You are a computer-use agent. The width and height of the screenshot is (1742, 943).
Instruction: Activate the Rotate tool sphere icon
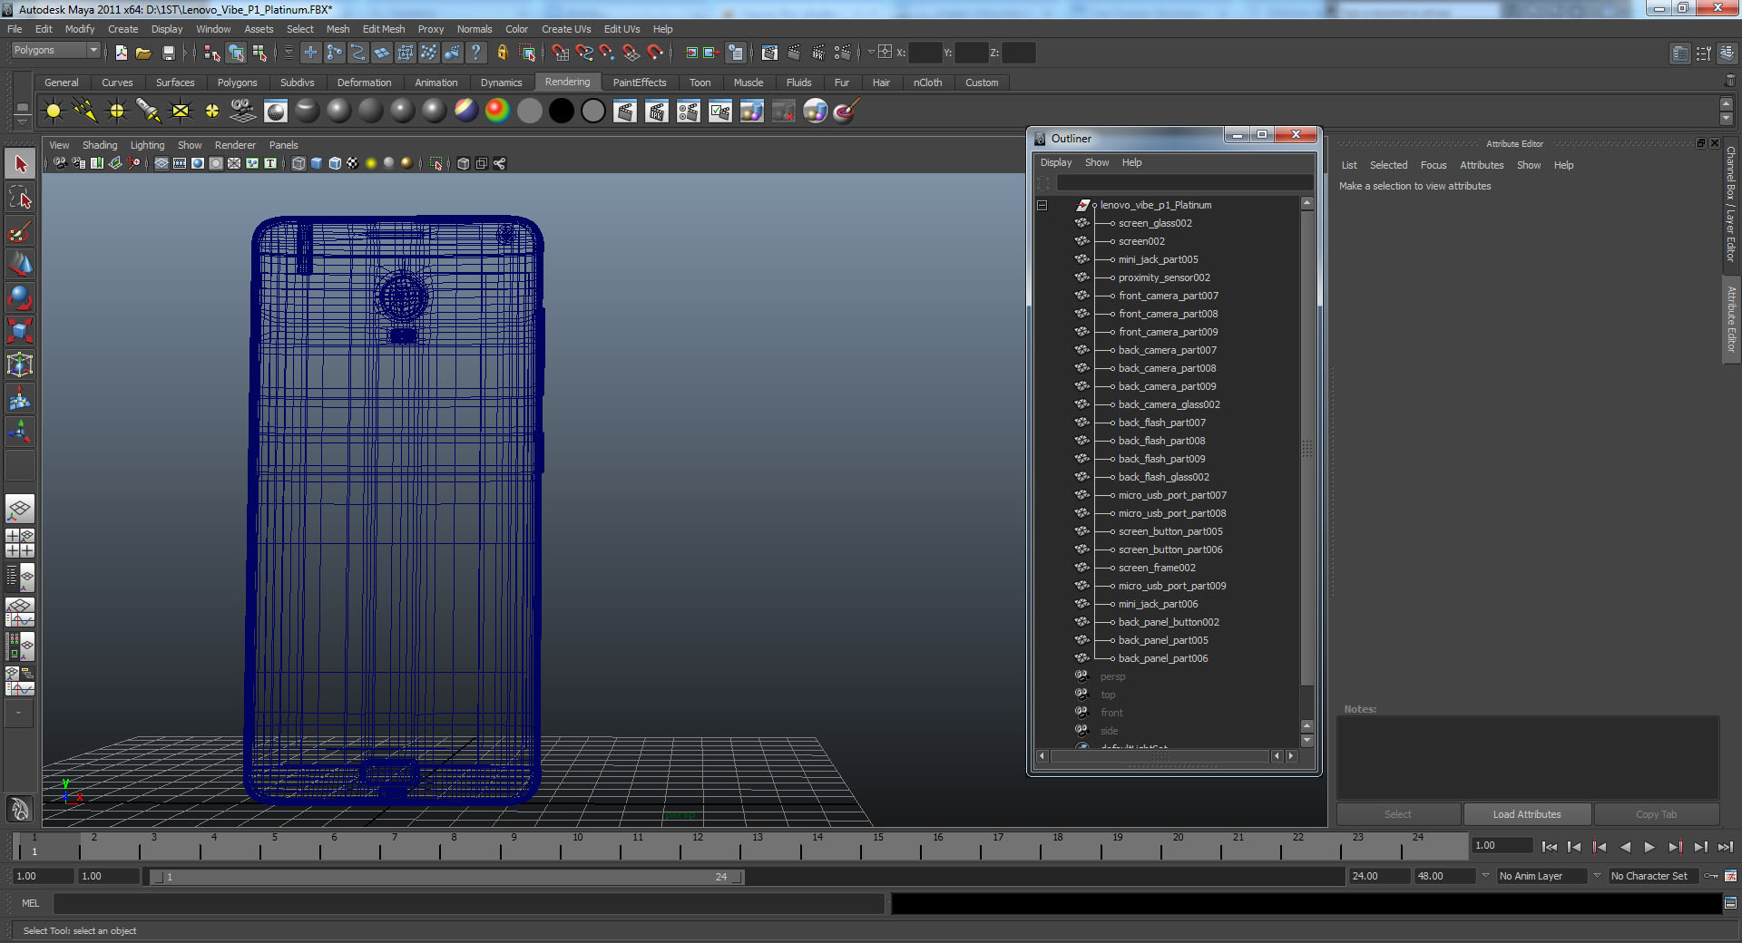[x=20, y=297]
